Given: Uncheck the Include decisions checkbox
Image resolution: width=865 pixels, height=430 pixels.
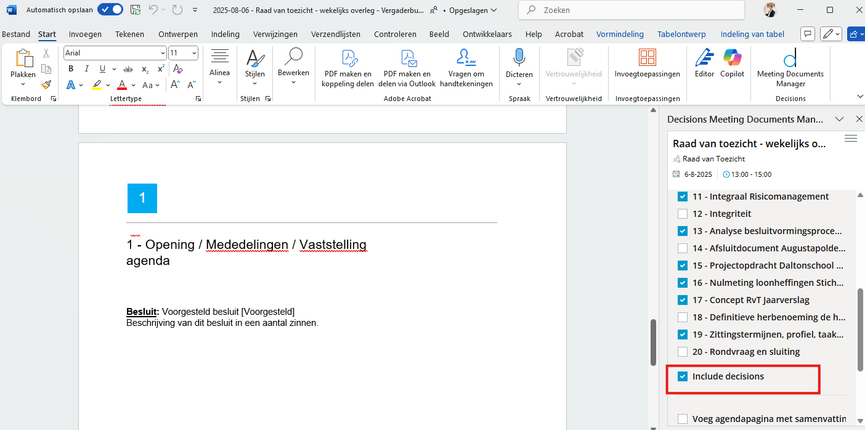Looking at the screenshot, I should pos(683,376).
